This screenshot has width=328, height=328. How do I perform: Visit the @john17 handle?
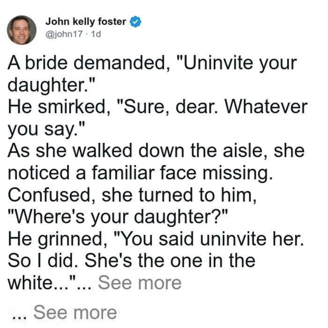click(64, 34)
